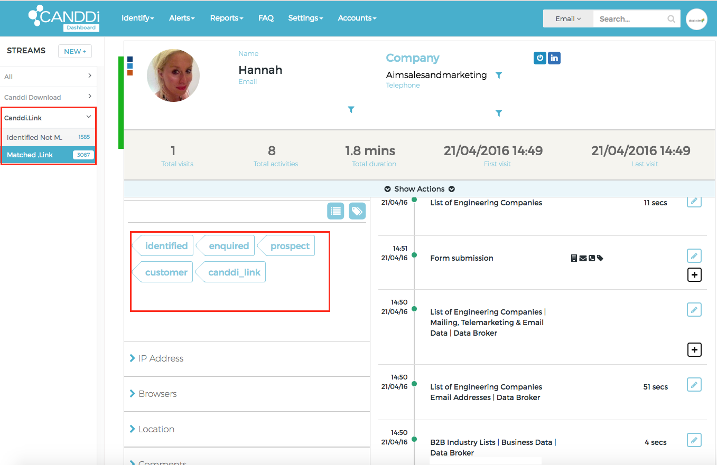717x465 pixels.
Task: Open the Accounts menu
Action: coord(357,18)
